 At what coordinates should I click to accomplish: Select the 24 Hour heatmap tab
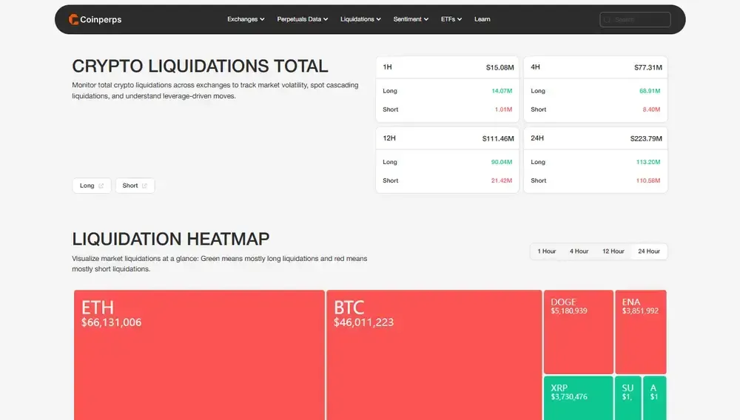click(x=649, y=251)
